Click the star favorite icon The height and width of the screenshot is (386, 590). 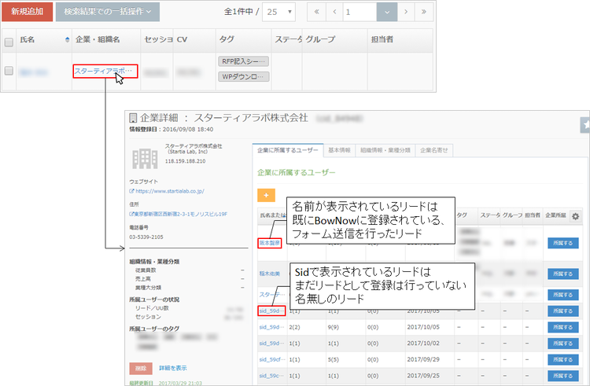click(x=584, y=124)
